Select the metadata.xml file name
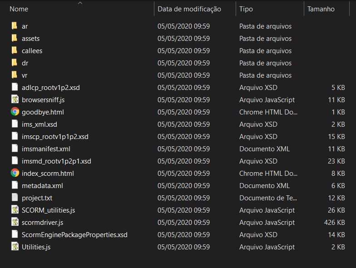This screenshot has height=268, width=356. coord(42,185)
